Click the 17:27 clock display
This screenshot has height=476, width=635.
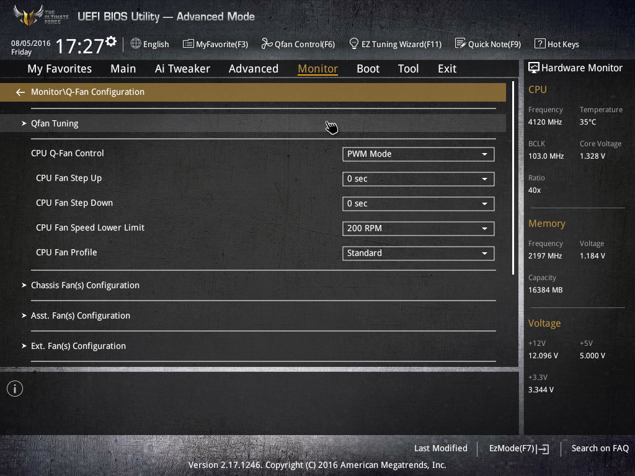[x=80, y=46]
